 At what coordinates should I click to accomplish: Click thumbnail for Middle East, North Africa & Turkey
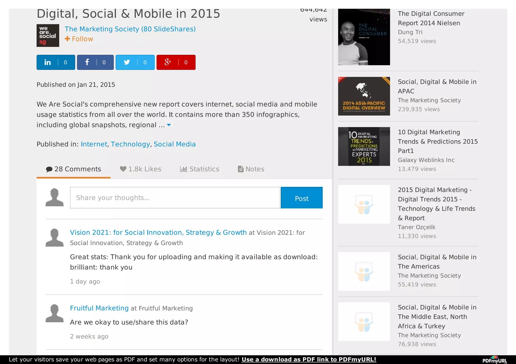pyautogui.click(x=364, y=322)
